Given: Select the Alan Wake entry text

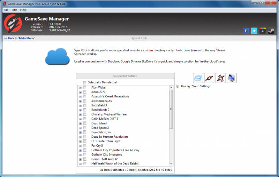Looking at the screenshot, I should (x=98, y=87).
